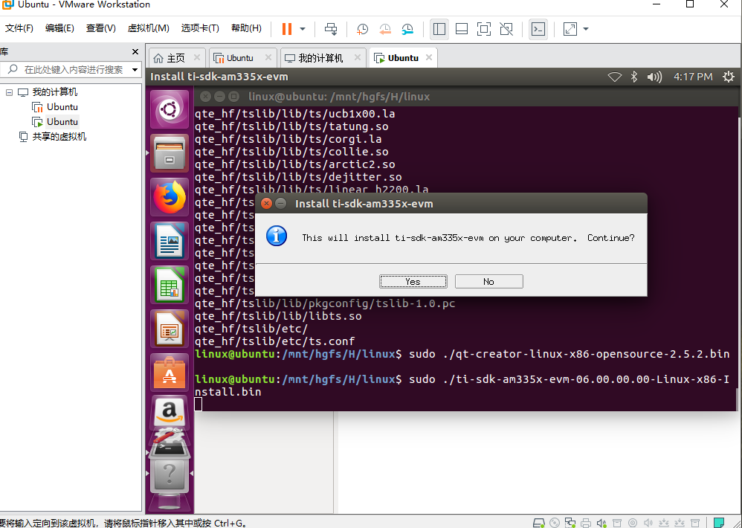The height and width of the screenshot is (528, 742).
Task: Open the Ubuntu Dash search launcher
Action: pos(170,110)
